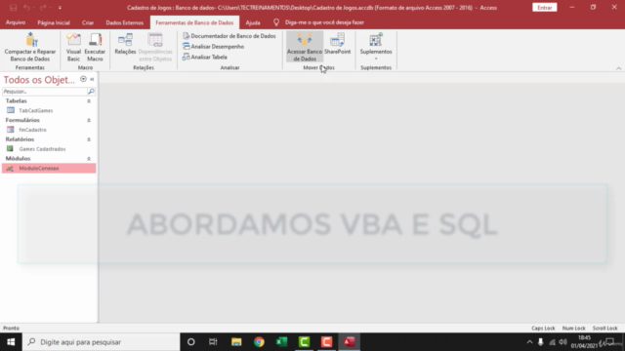Click the taskbar clock and date

coord(584,342)
